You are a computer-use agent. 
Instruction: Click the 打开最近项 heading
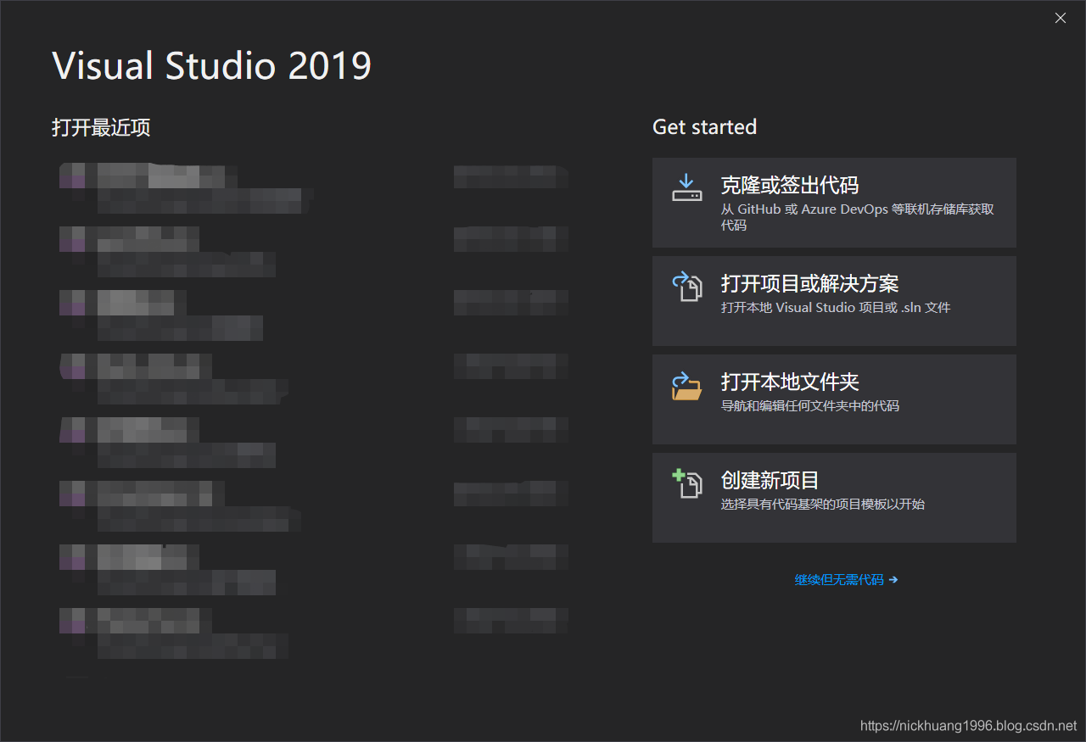101,128
